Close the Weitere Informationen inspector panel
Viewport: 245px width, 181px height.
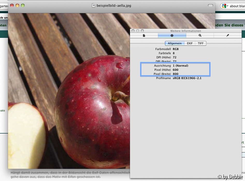click(133, 31)
